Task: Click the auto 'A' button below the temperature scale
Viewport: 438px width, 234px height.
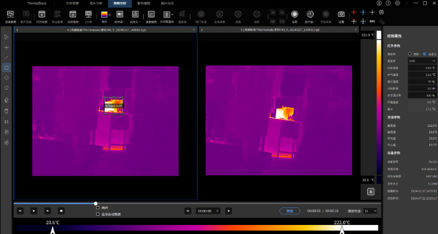Action: tap(370, 192)
